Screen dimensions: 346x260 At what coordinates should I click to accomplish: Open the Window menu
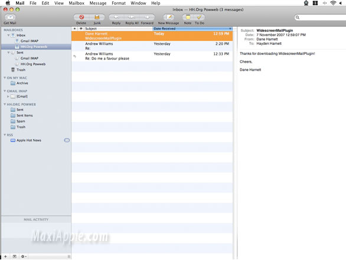(x=138, y=3)
